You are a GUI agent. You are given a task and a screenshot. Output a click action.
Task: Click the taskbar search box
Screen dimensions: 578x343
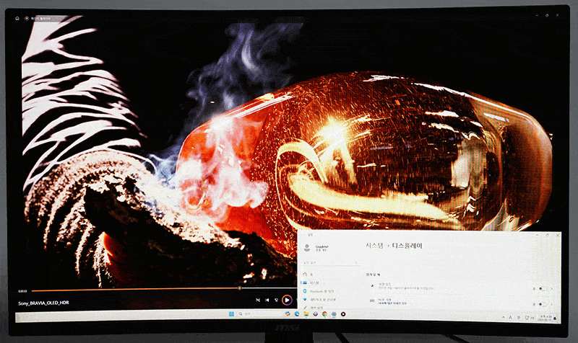coord(259,314)
